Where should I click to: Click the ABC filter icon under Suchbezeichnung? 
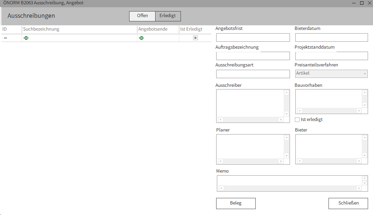(x=26, y=37)
